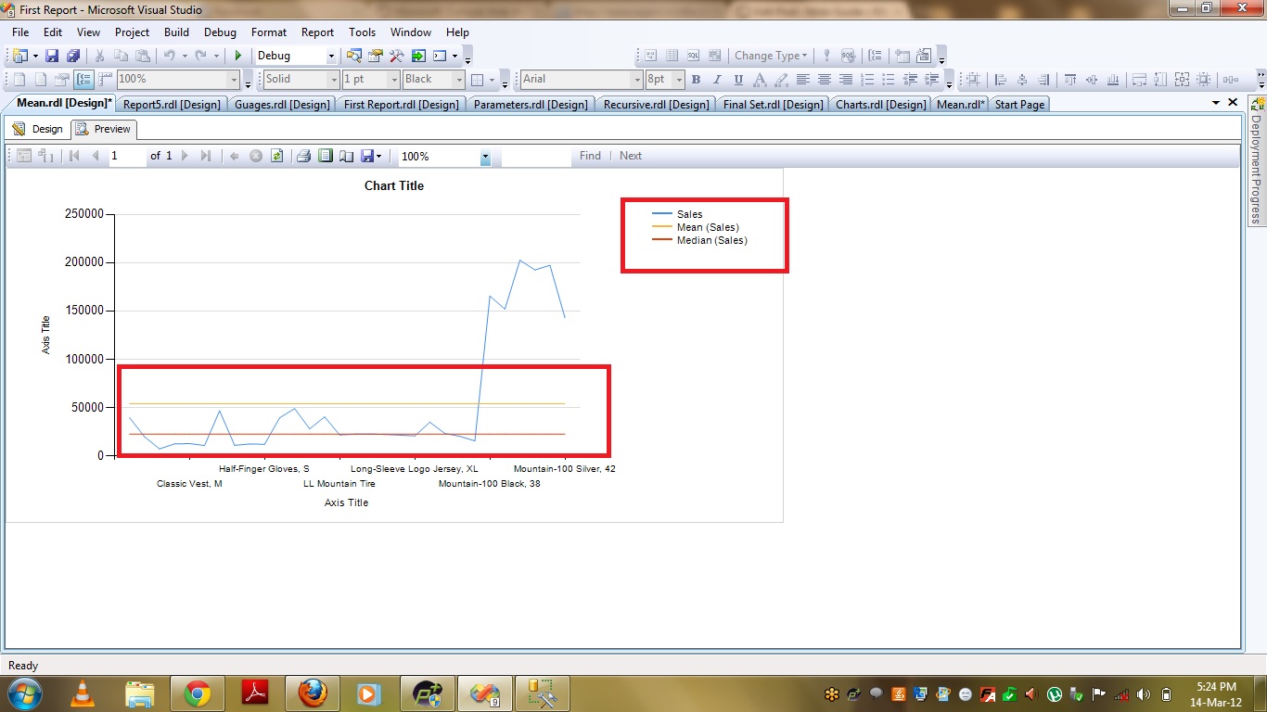Image resolution: width=1267 pixels, height=712 pixels.
Task: Open the Report menu
Action: click(317, 32)
